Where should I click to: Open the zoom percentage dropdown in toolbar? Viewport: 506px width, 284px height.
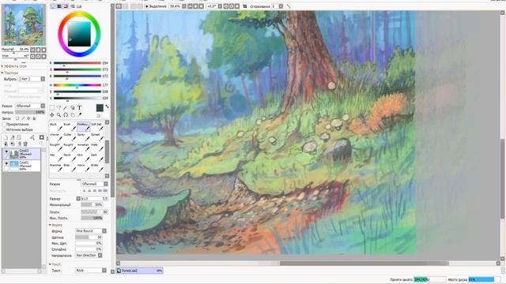pyautogui.click(x=184, y=6)
